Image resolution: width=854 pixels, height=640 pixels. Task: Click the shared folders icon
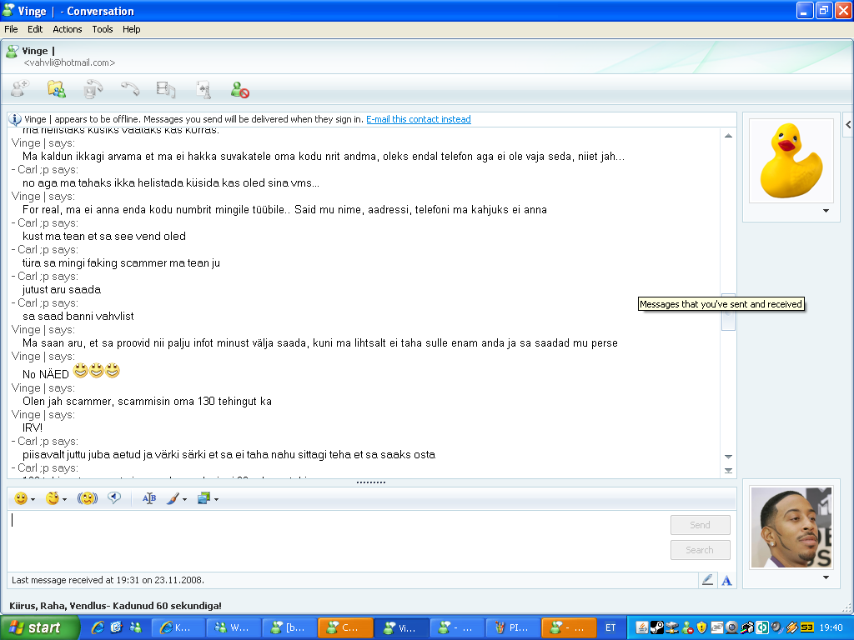click(56, 88)
